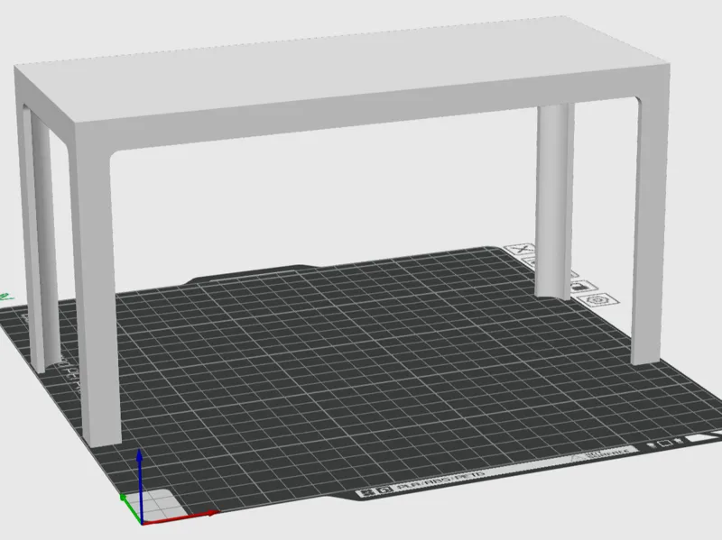This screenshot has height=540, width=722.
Task: Click the remove plate X icon
Action: 521,250
